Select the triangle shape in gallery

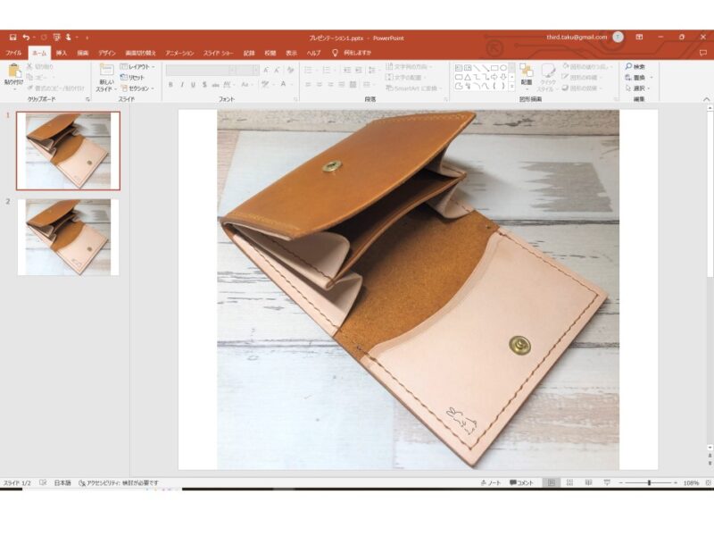pyautogui.click(x=468, y=77)
